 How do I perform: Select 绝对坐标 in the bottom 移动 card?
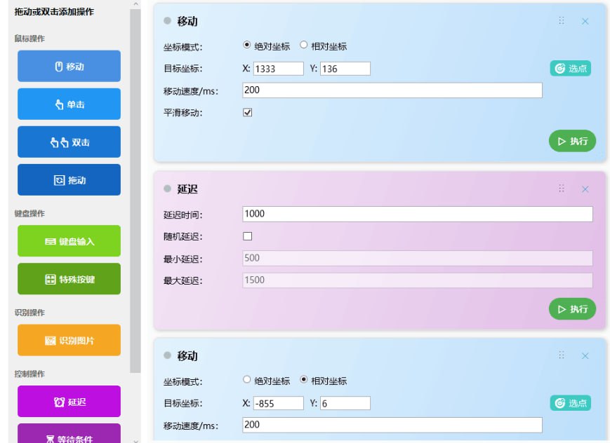click(x=246, y=380)
